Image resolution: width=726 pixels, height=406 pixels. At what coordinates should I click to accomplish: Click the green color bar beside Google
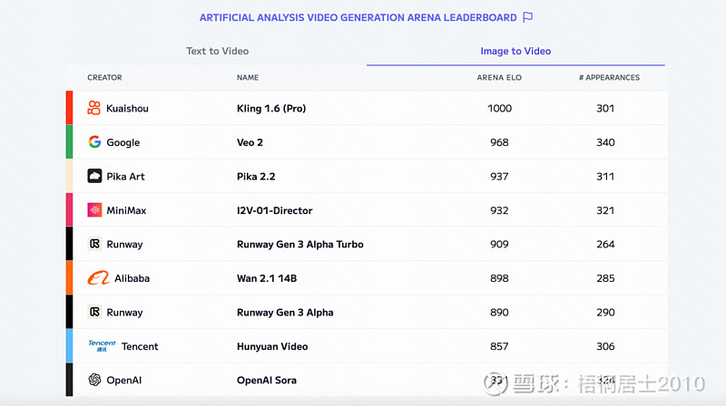[69, 142]
